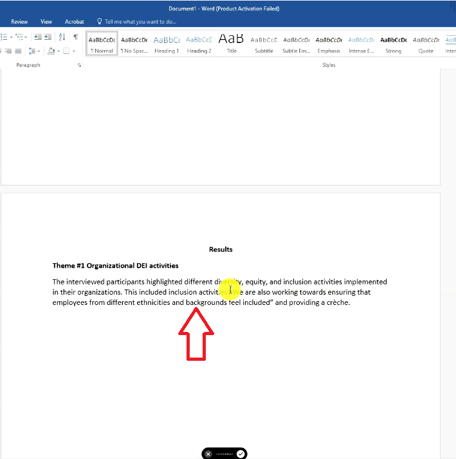This screenshot has height=459, width=456.
Task: Click the checkmark confirm icon in bottom pill
Action: pos(241,454)
